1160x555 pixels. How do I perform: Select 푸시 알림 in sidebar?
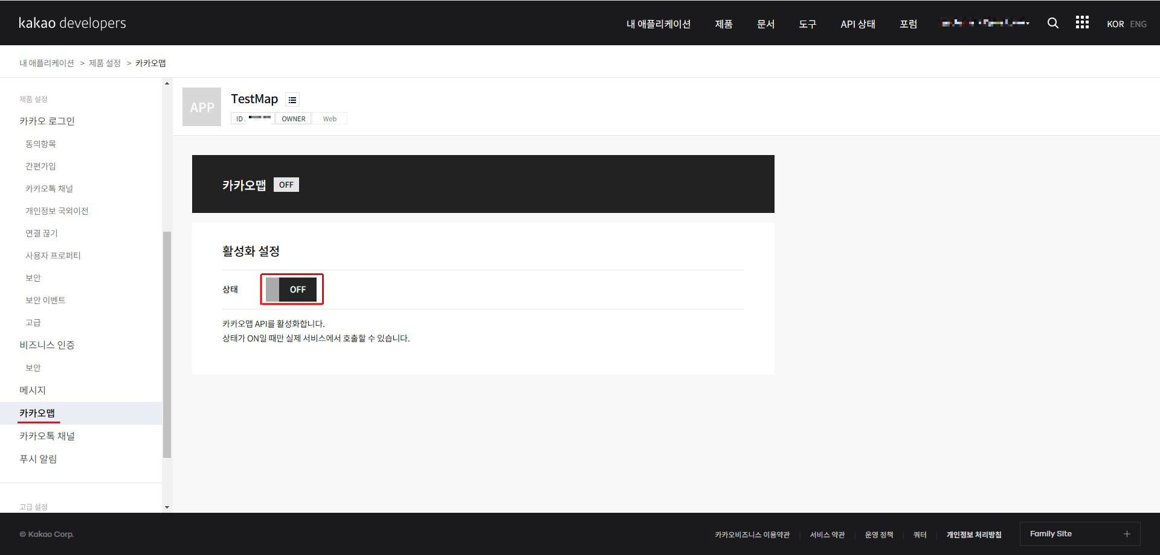pyautogui.click(x=38, y=458)
